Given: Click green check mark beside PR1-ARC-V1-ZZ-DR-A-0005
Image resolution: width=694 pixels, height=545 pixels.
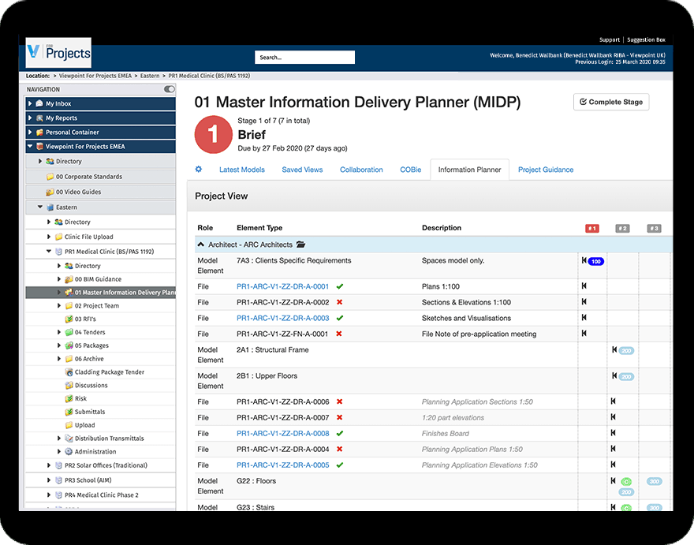Looking at the screenshot, I should click(x=339, y=465).
